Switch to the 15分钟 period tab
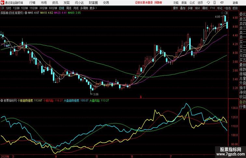 point(34,8)
